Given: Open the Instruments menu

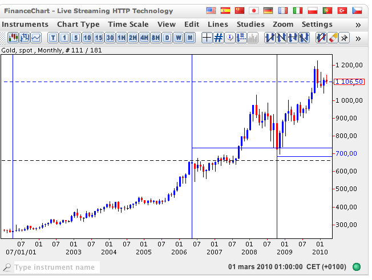Looking at the screenshot, I should 25,25.
